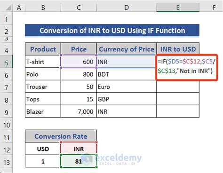Select the 'Tops' cell

(43, 99)
